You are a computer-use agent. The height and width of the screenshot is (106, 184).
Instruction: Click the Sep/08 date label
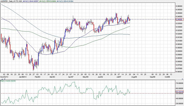coord(153,77)
